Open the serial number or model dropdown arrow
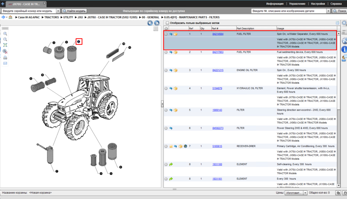The width and height of the screenshot is (347, 199). [58, 11]
